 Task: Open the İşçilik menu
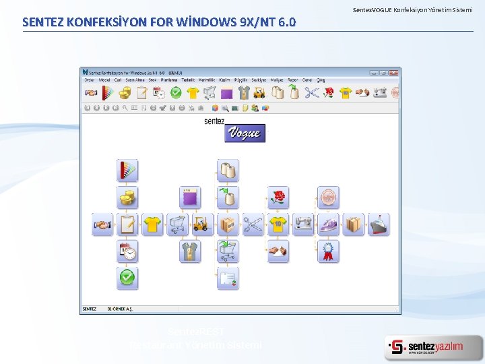coord(240,80)
